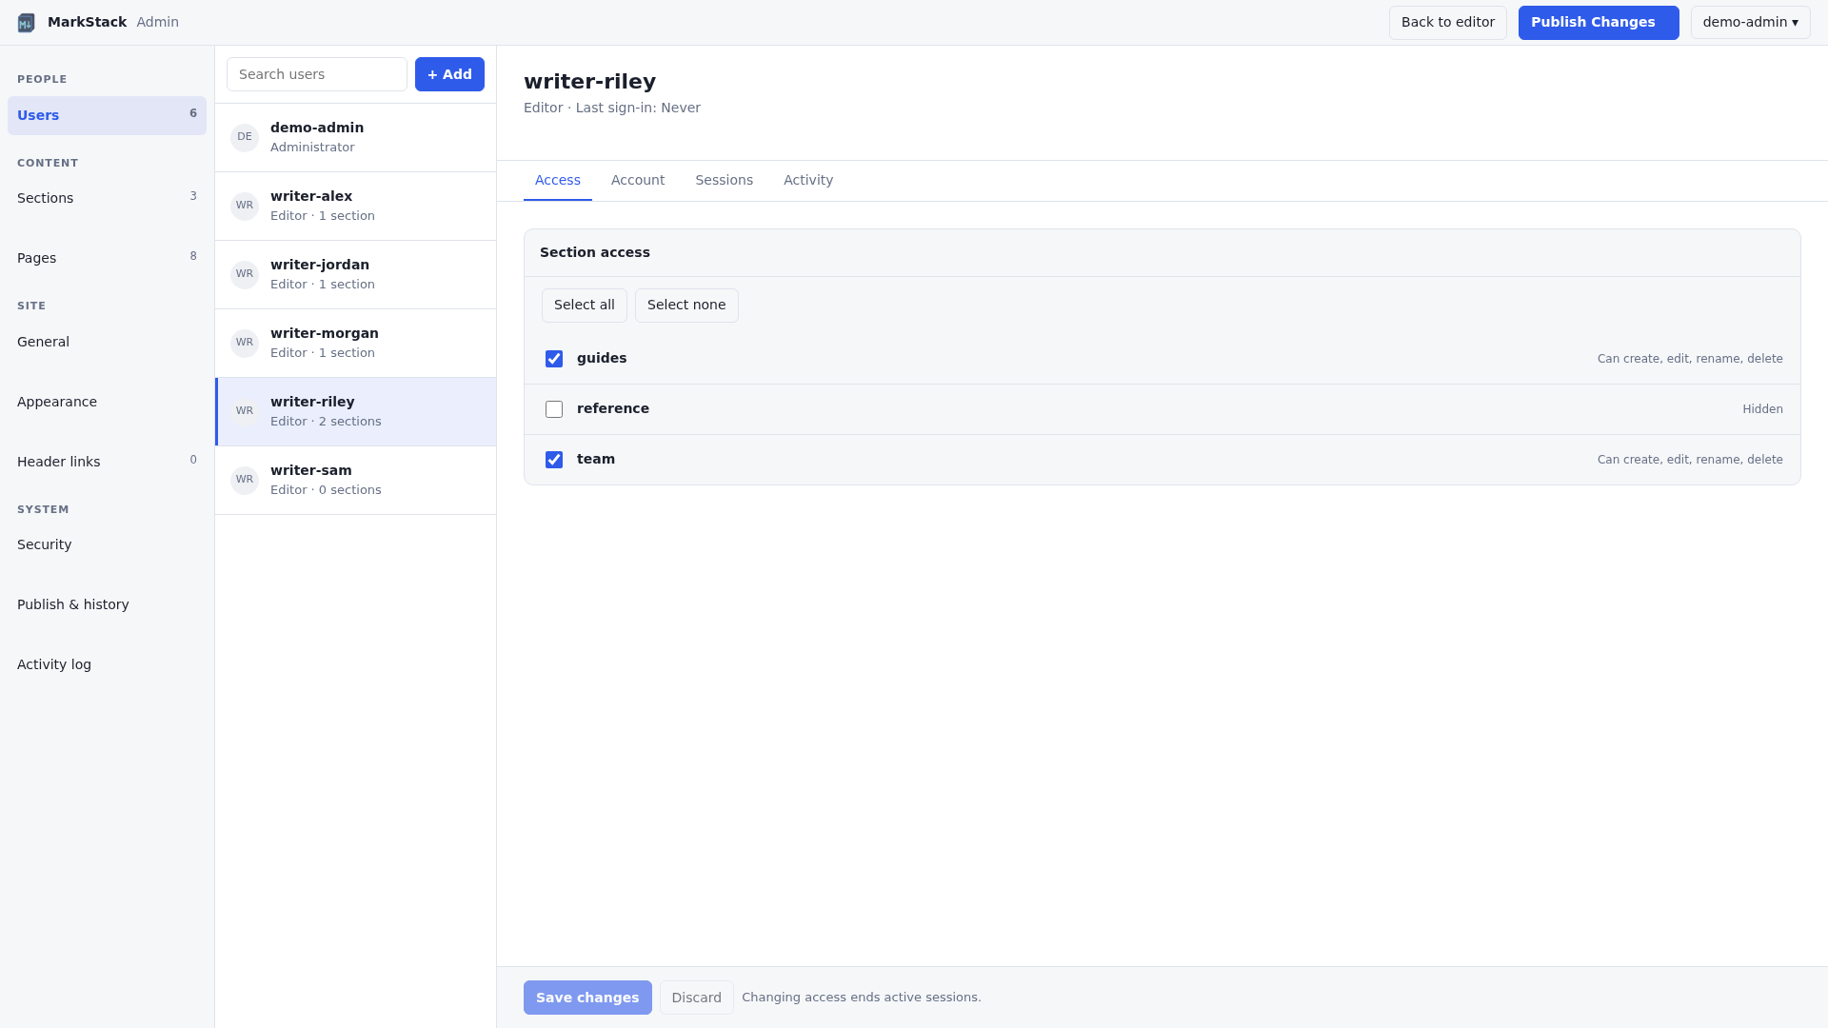Uncheck the guides section checkbox
This screenshot has width=1828, height=1028.
coord(554,359)
